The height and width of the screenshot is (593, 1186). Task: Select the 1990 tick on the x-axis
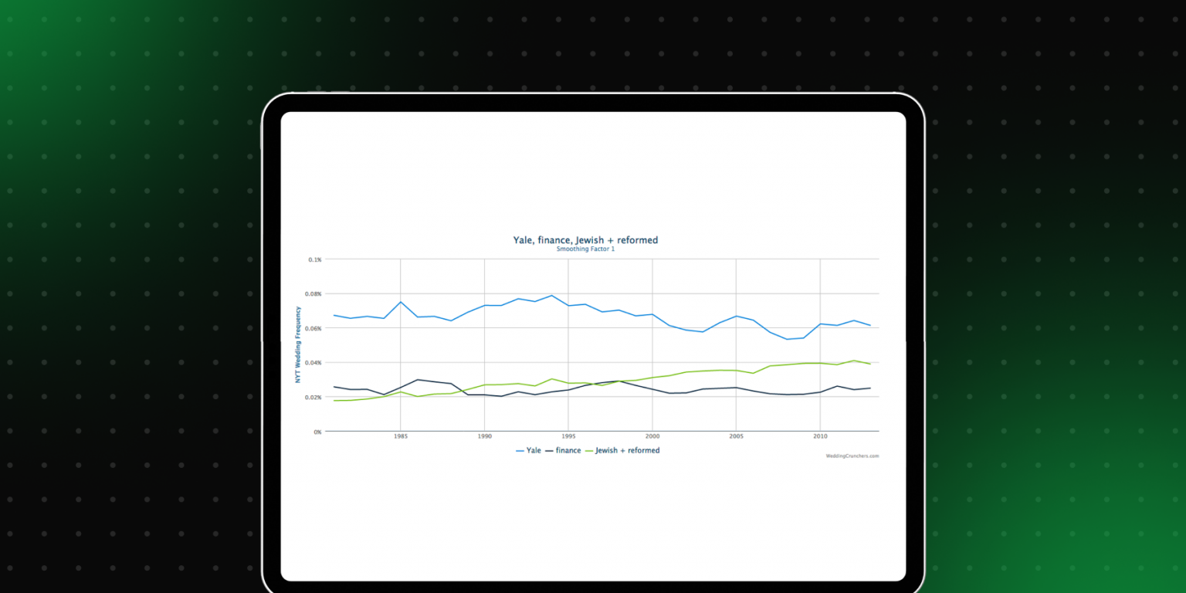pyautogui.click(x=484, y=436)
